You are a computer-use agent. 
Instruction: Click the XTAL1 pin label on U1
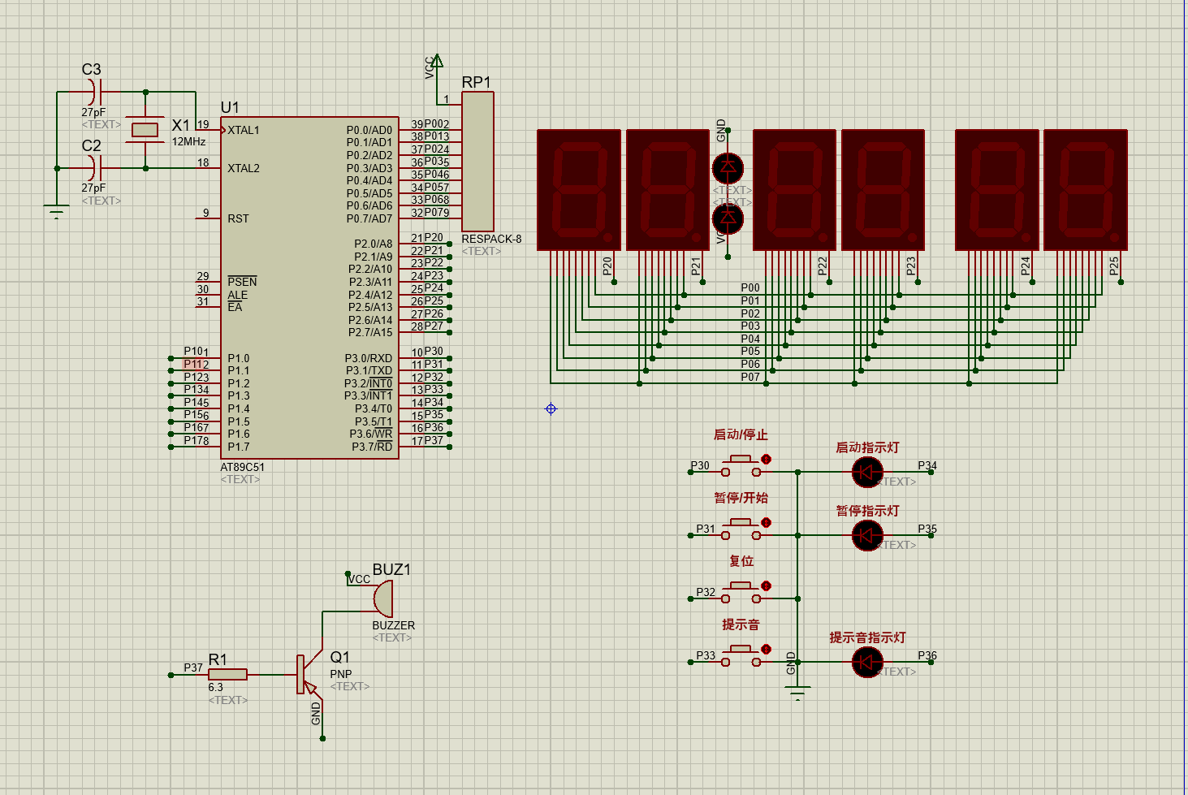pyautogui.click(x=244, y=130)
